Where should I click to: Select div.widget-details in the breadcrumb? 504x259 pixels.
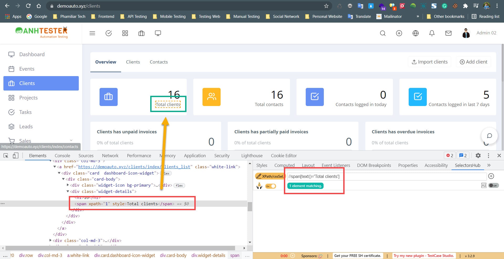[208, 255]
